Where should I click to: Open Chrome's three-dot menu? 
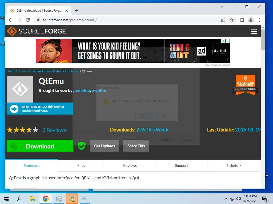[259, 20]
